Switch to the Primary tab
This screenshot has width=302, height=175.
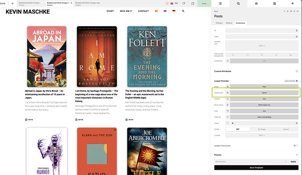click(x=219, y=23)
